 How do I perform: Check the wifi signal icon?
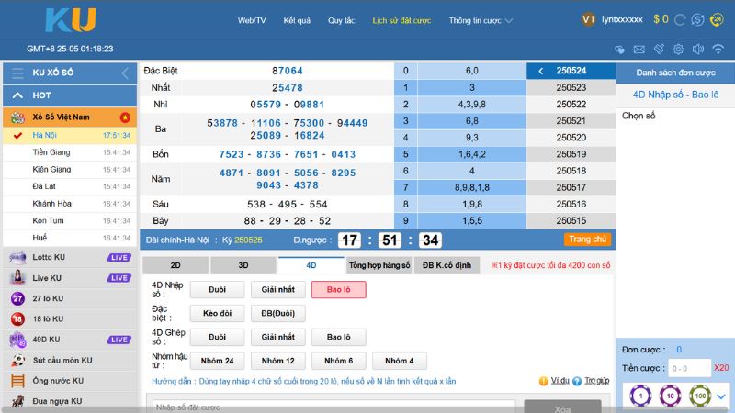(x=718, y=50)
